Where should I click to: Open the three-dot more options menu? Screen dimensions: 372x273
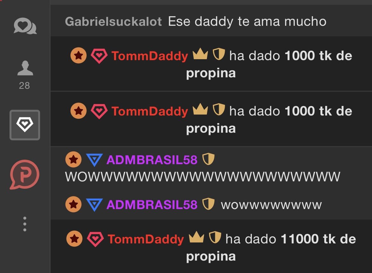(25, 224)
